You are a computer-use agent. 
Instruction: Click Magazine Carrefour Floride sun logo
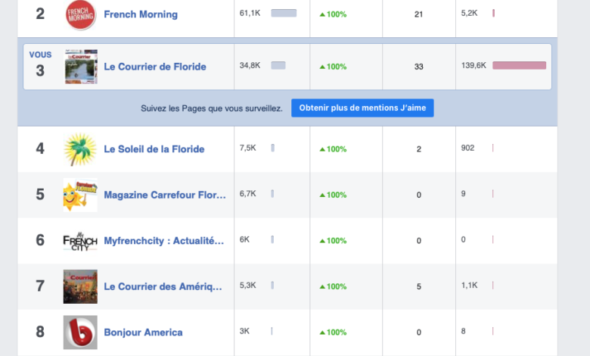click(x=80, y=195)
